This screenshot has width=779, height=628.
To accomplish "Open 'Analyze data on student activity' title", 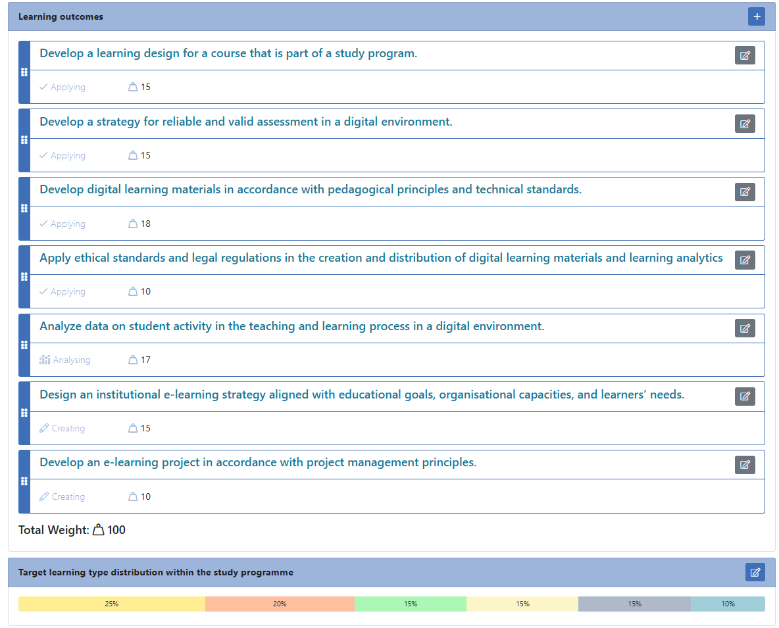I will point(291,326).
